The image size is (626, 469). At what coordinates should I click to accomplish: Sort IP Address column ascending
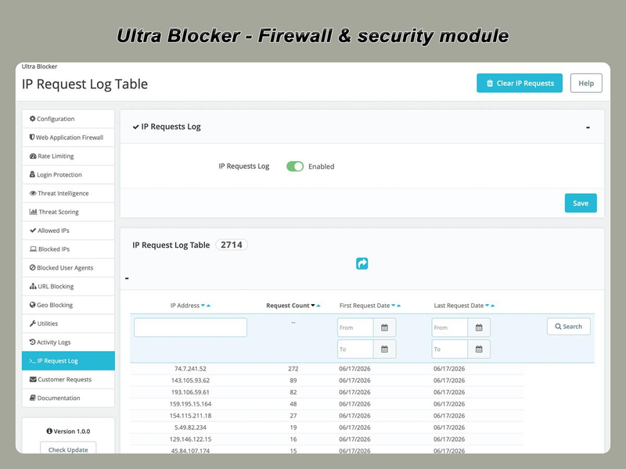click(208, 306)
